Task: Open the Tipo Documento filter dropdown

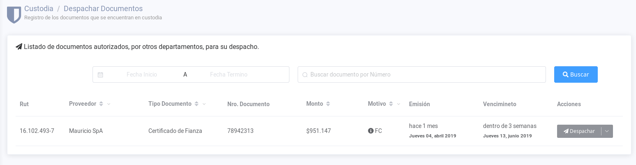Action: click(x=204, y=104)
